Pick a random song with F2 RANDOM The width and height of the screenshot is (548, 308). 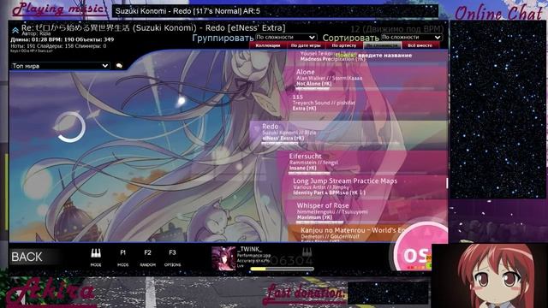click(147, 258)
